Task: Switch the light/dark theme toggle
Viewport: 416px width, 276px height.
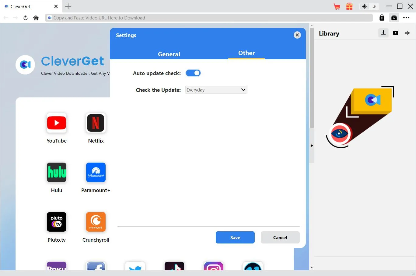Action: (369, 6)
